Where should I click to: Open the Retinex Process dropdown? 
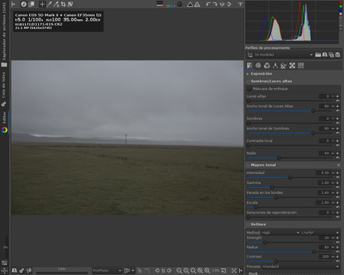pos(300,267)
